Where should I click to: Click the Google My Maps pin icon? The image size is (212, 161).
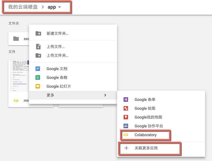click(x=126, y=117)
